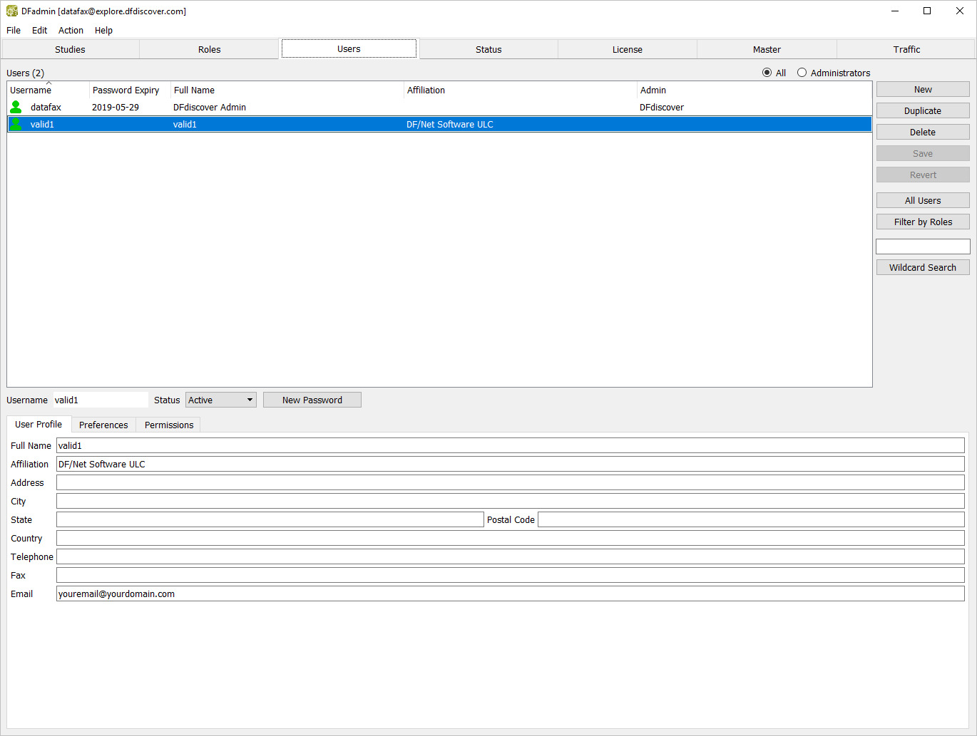The height and width of the screenshot is (736, 977).
Task: Click the Filter by Roles button
Action: pyautogui.click(x=923, y=222)
